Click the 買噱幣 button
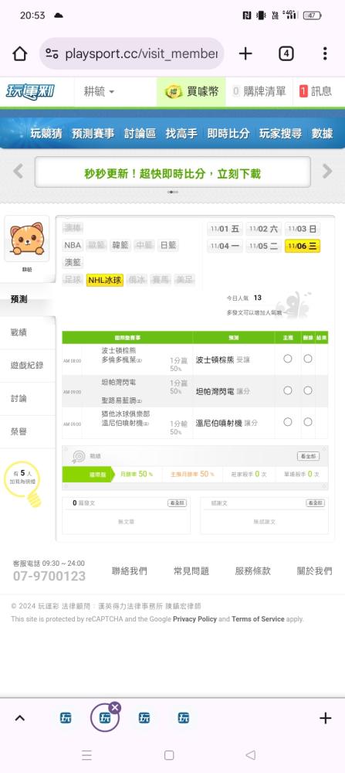 [x=191, y=92]
